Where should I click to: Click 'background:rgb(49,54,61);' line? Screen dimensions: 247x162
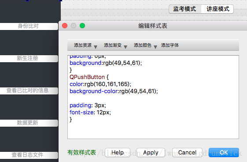click(x=106, y=63)
